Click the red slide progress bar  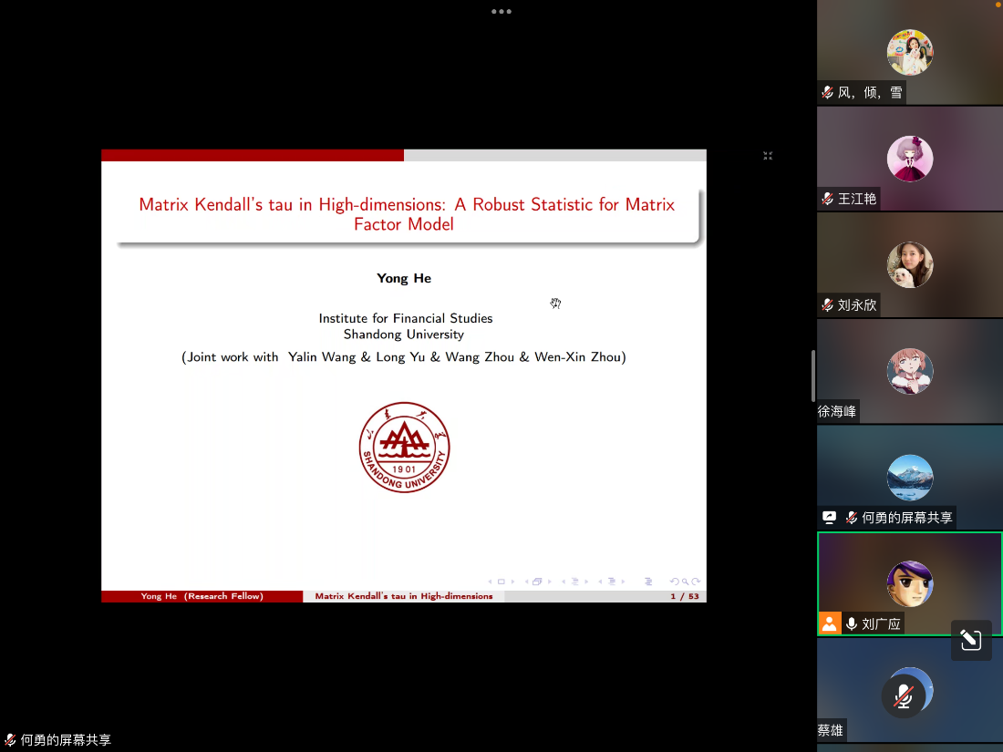point(253,156)
